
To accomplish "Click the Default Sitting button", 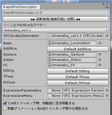I will pos(78,71).
